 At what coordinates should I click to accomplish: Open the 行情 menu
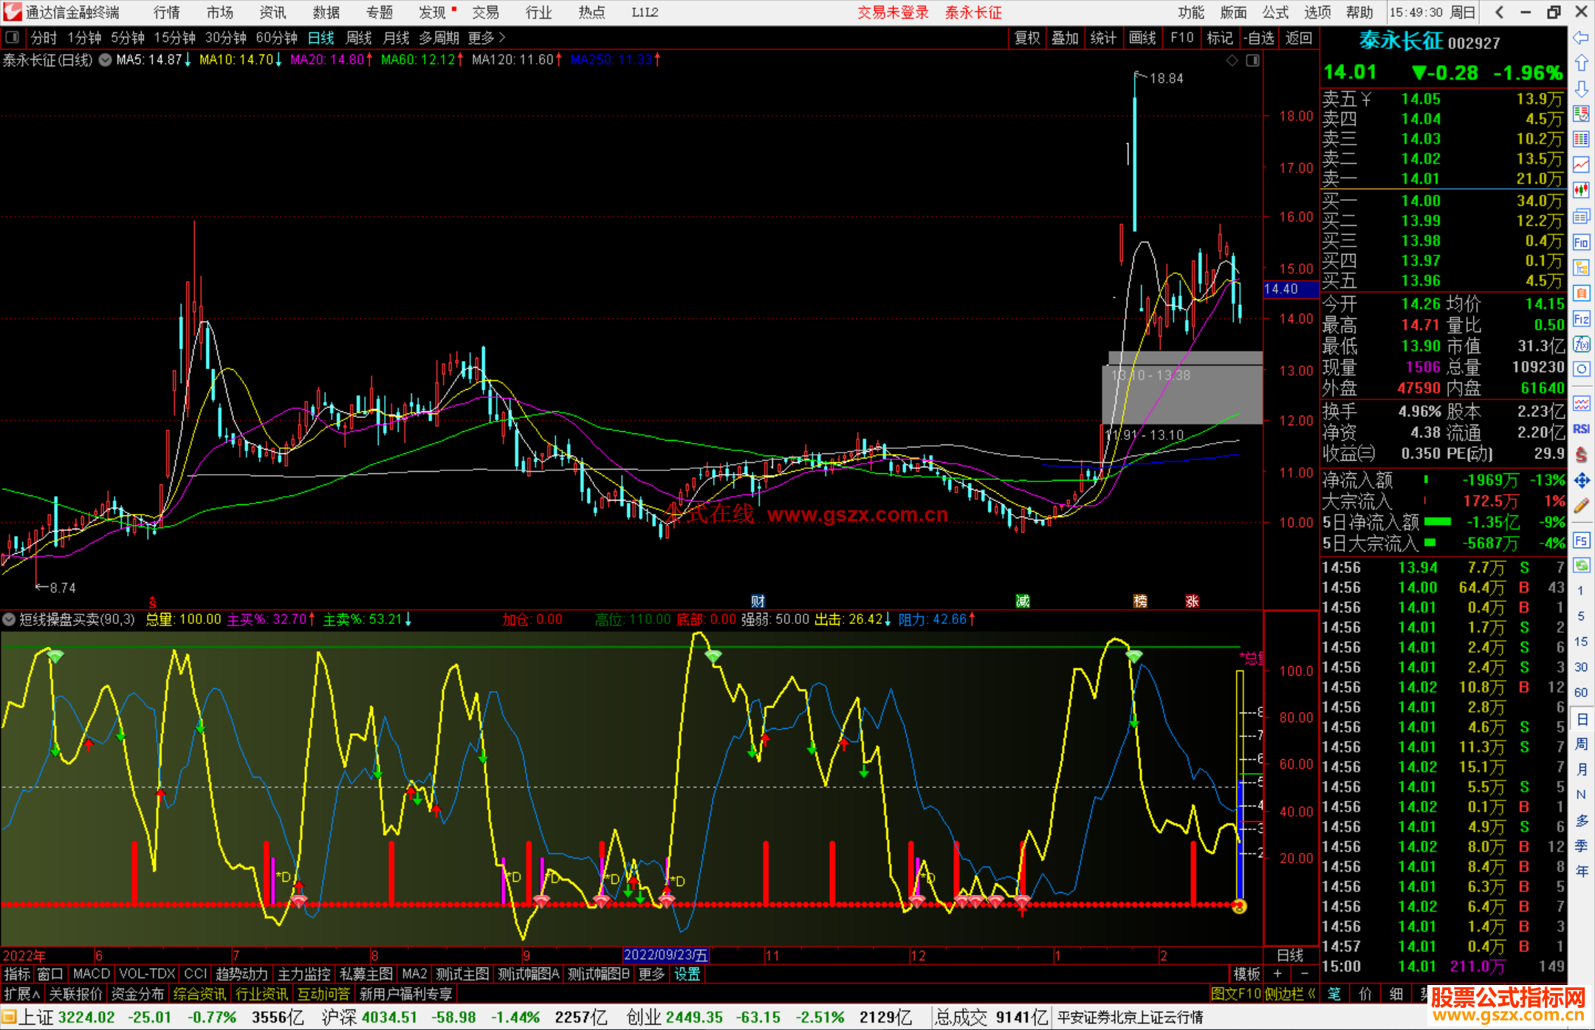coord(166,13)
